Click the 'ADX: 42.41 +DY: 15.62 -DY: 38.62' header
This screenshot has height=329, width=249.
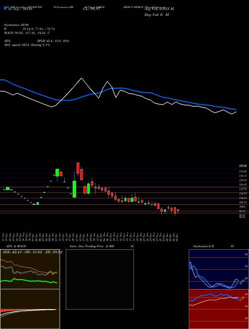click(x=32, y=252)
